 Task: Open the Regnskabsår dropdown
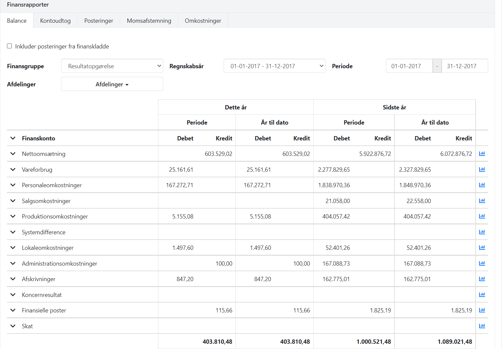pyautogui.click(x=274, y=66)
